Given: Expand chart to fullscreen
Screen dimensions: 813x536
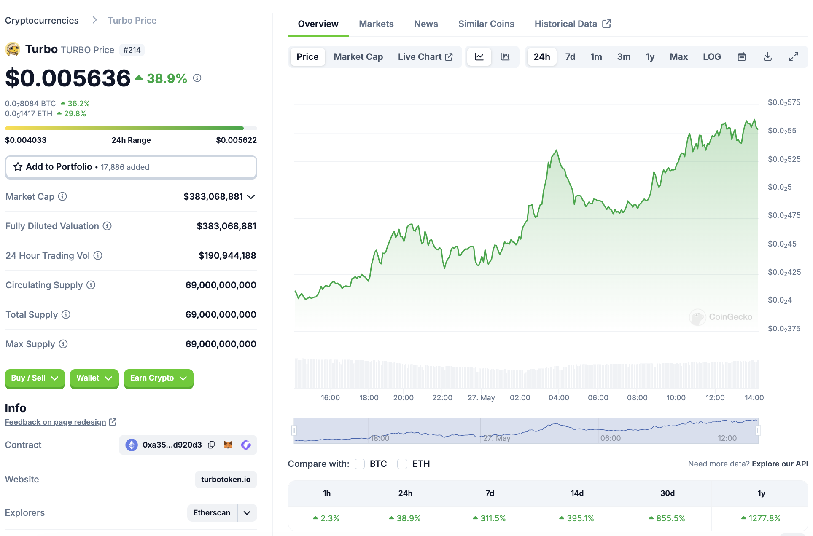Looking at the screenshot, I should point(794,57).
